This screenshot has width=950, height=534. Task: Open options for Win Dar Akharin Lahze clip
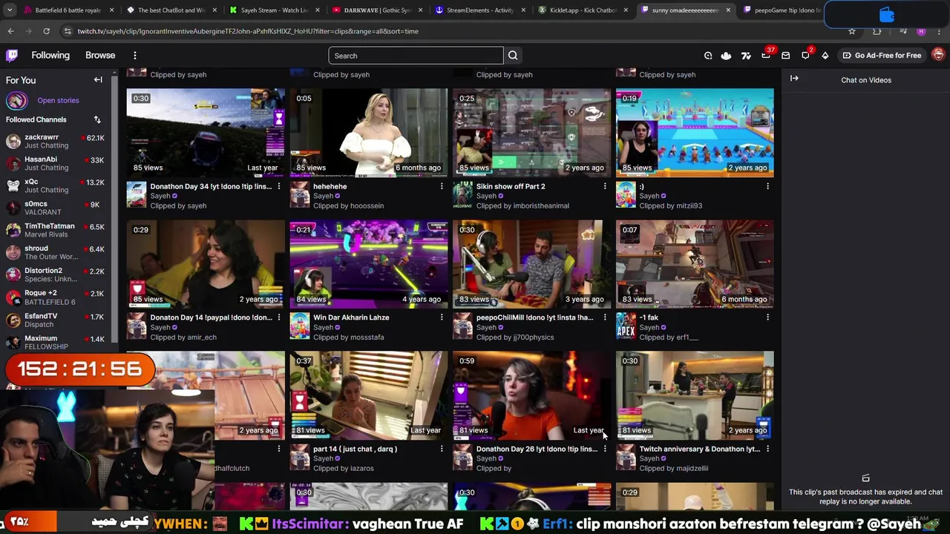click(x=442, y=317)
